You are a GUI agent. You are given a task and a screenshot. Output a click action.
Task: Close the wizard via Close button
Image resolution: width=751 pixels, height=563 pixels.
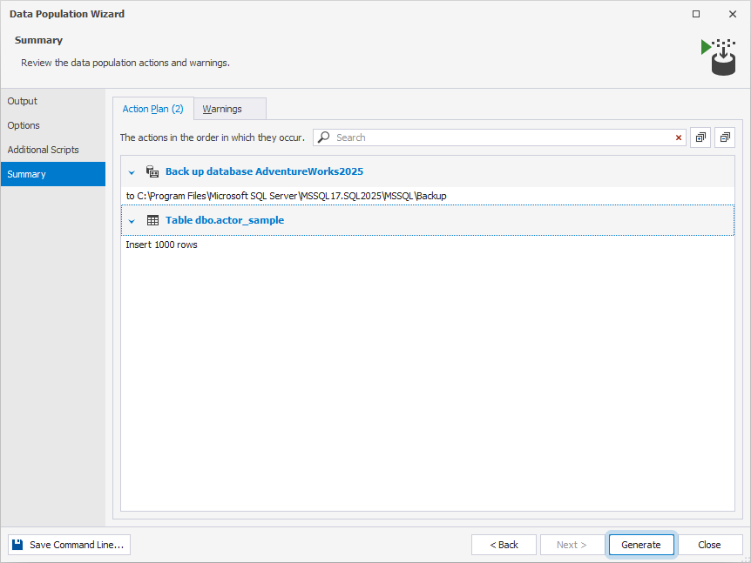coord(709,545)
